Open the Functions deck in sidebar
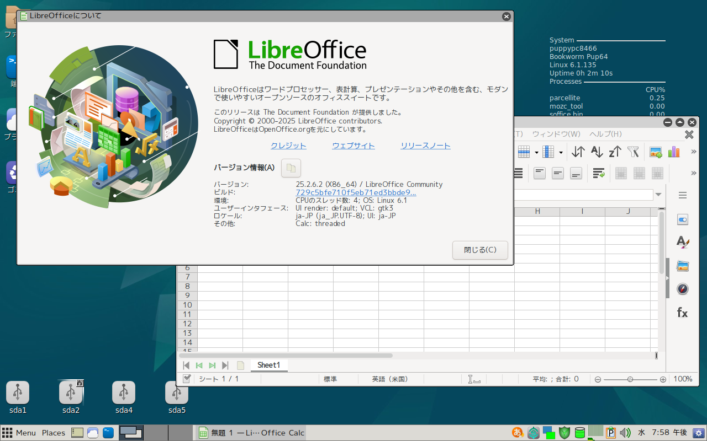This screenshot has width=707, height=441. tap(683, 313)
